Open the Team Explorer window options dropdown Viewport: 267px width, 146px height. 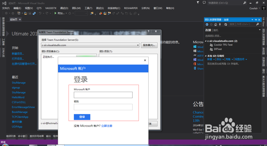pyautogui.click(x=252, y=20)
